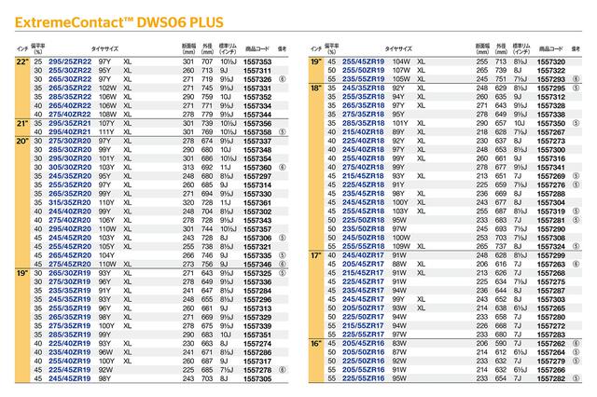Click product code 1557302
This screenshot has width=597, height=397.
click(x=257, y=212)
